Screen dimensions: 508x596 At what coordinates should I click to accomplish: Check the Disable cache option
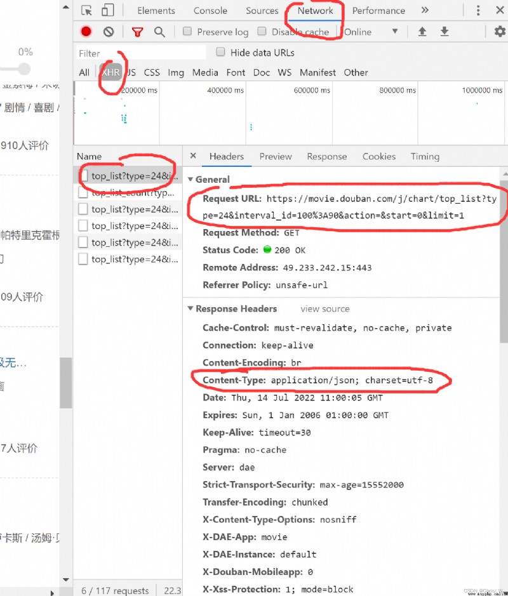[x=262, y=31]
